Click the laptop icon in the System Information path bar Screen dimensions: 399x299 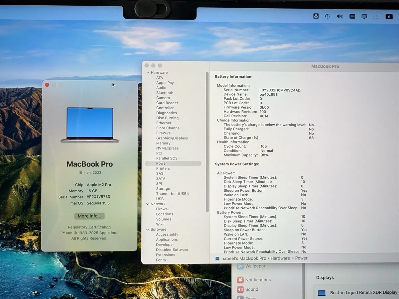click(217, 258)
